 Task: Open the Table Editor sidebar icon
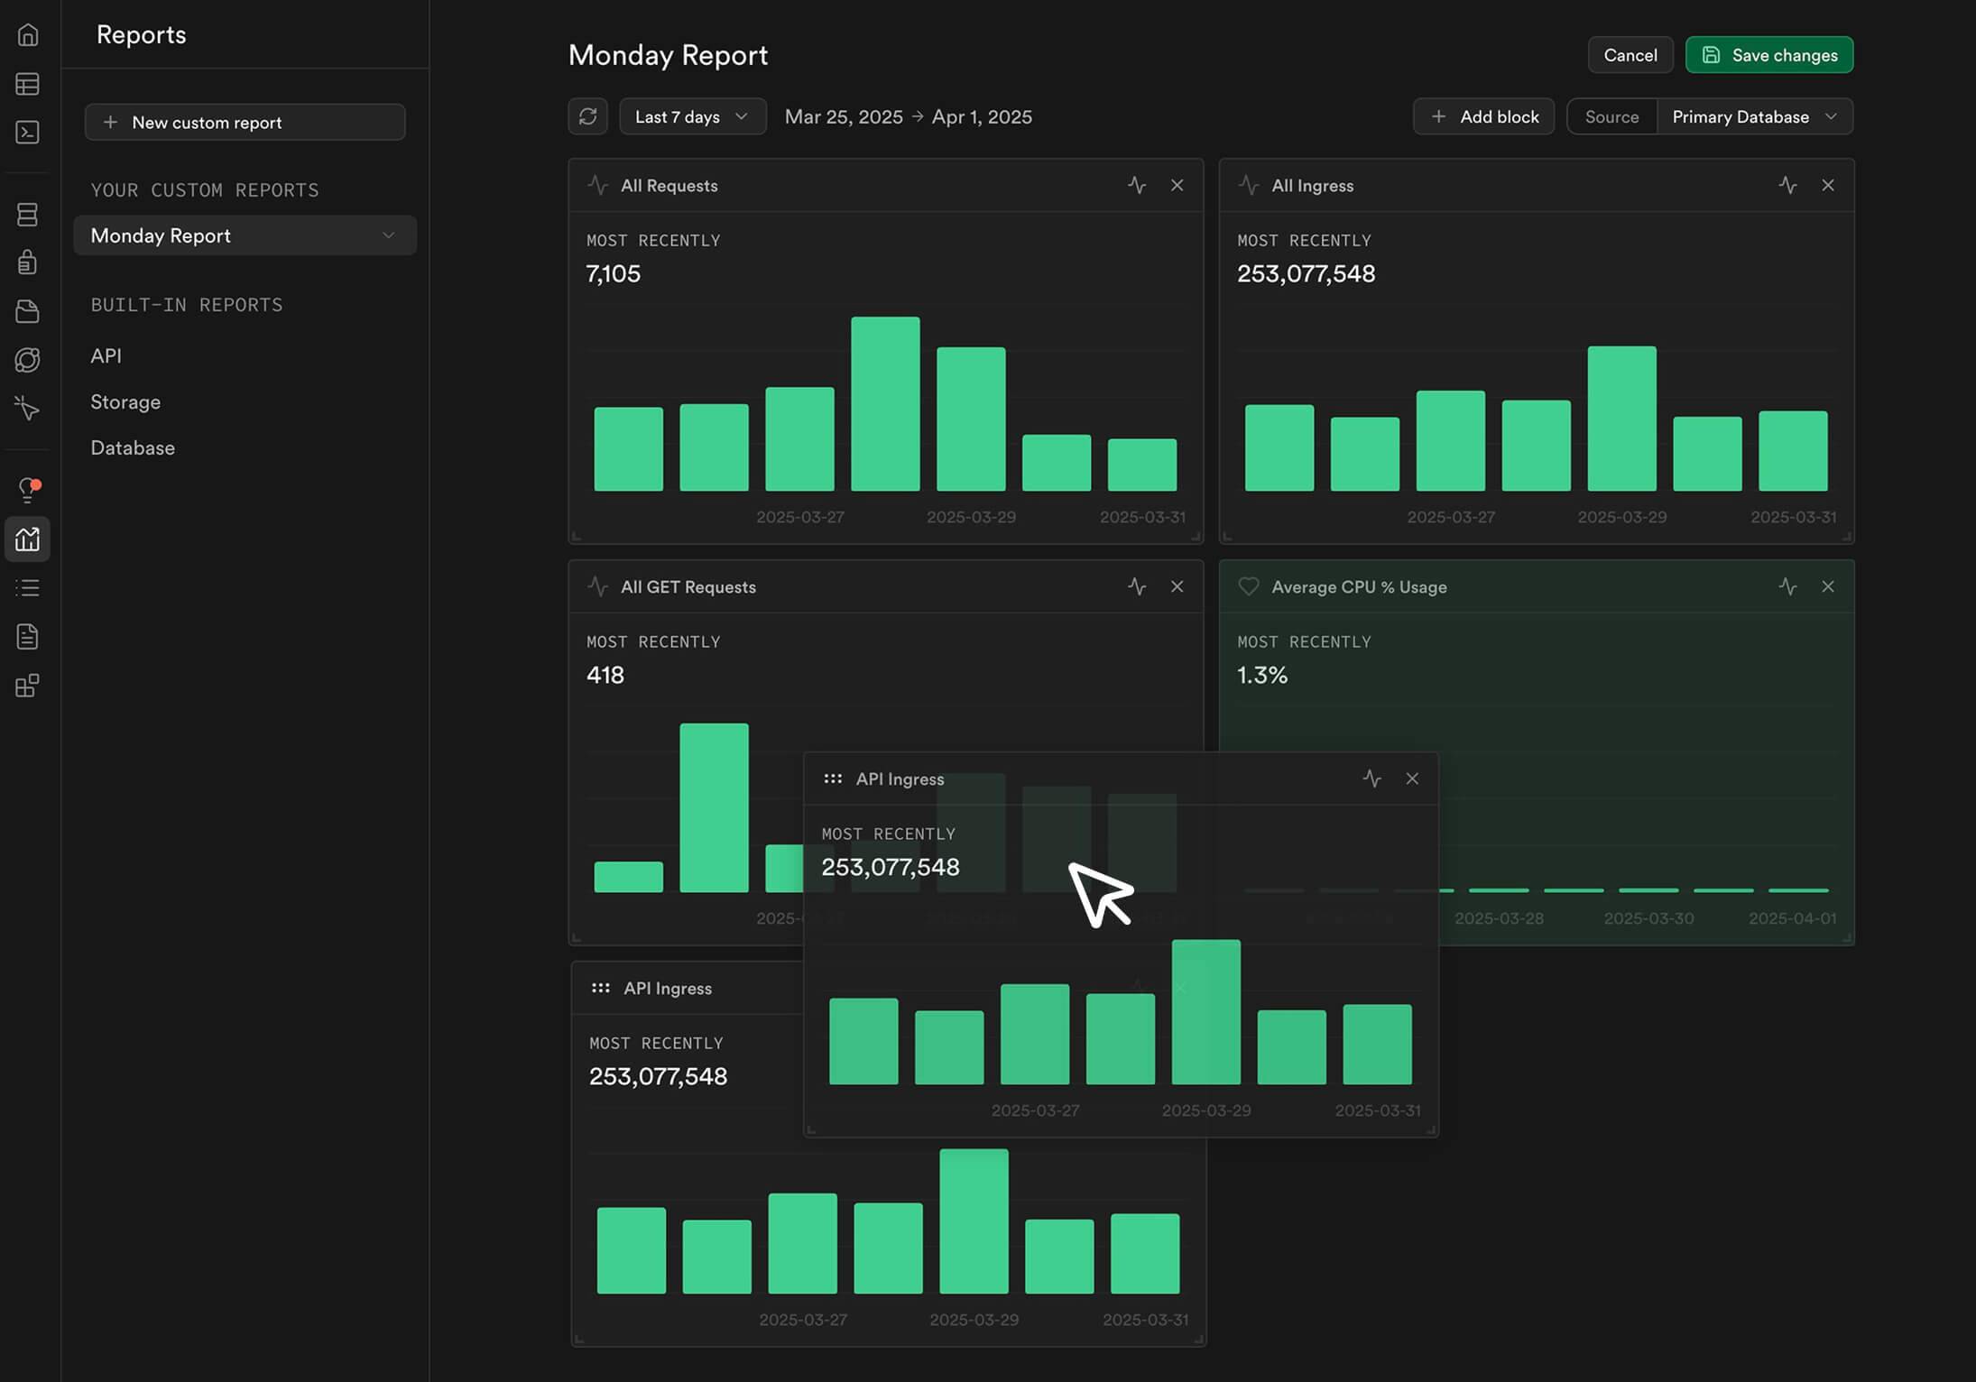coord(28,84)
